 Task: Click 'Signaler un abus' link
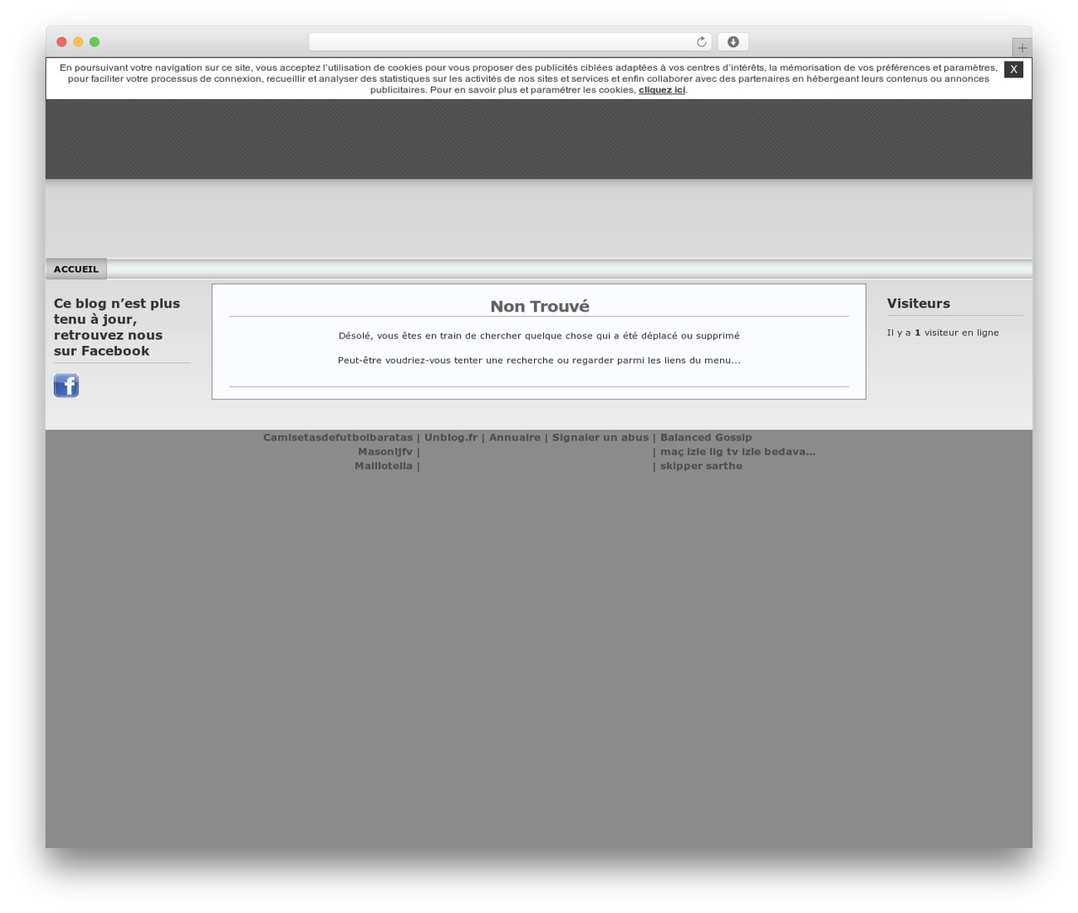(600, 438)
